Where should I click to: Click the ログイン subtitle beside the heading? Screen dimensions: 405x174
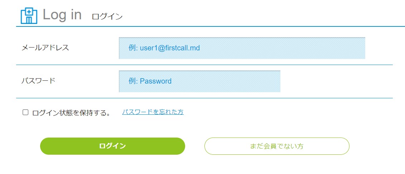107,16
